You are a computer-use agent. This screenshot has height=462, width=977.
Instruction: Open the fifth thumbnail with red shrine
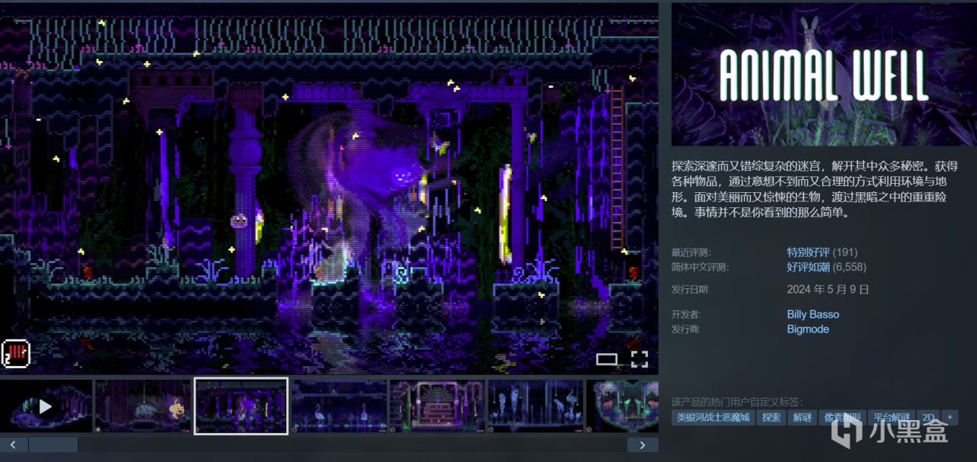coord(437,406)
